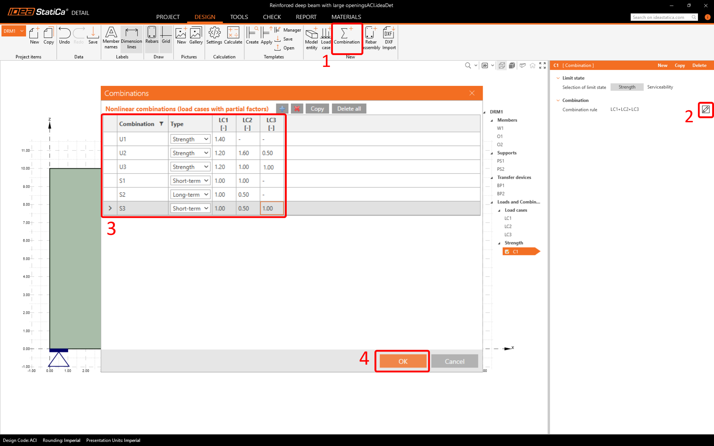Add new combination with plus icon
714x446 pixels.
click(282, 109)
